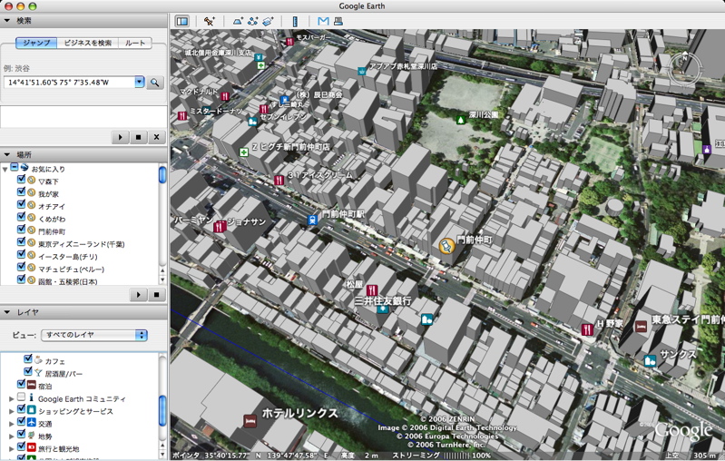Select the ▽森下 placemark entry
725x461 pixels.
tap(49, 181)
